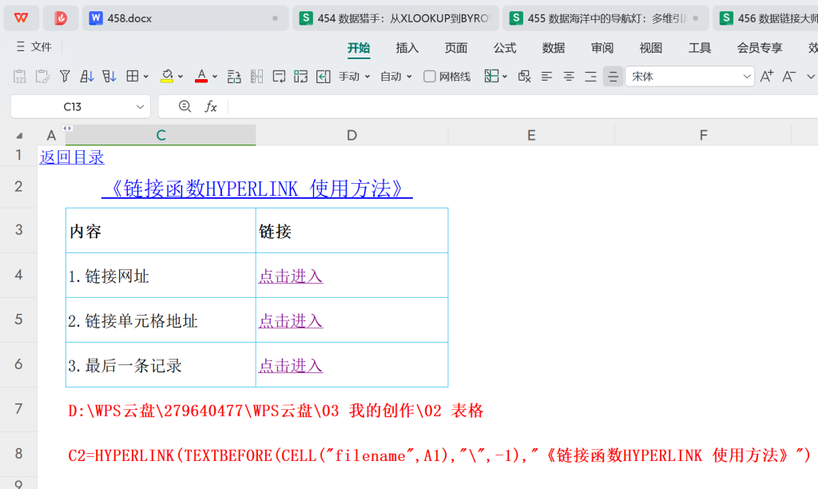This screenshot has width=818, height=489.
Task: Decrease font size with A- icon
Action: [788, 77]
